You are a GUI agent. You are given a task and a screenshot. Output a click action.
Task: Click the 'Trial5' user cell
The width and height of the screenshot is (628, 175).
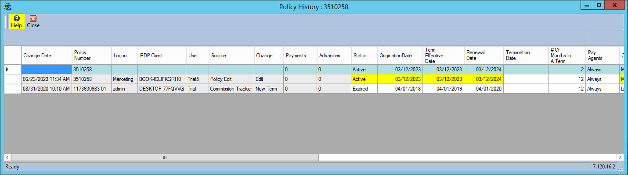click(x=198, y=79)
